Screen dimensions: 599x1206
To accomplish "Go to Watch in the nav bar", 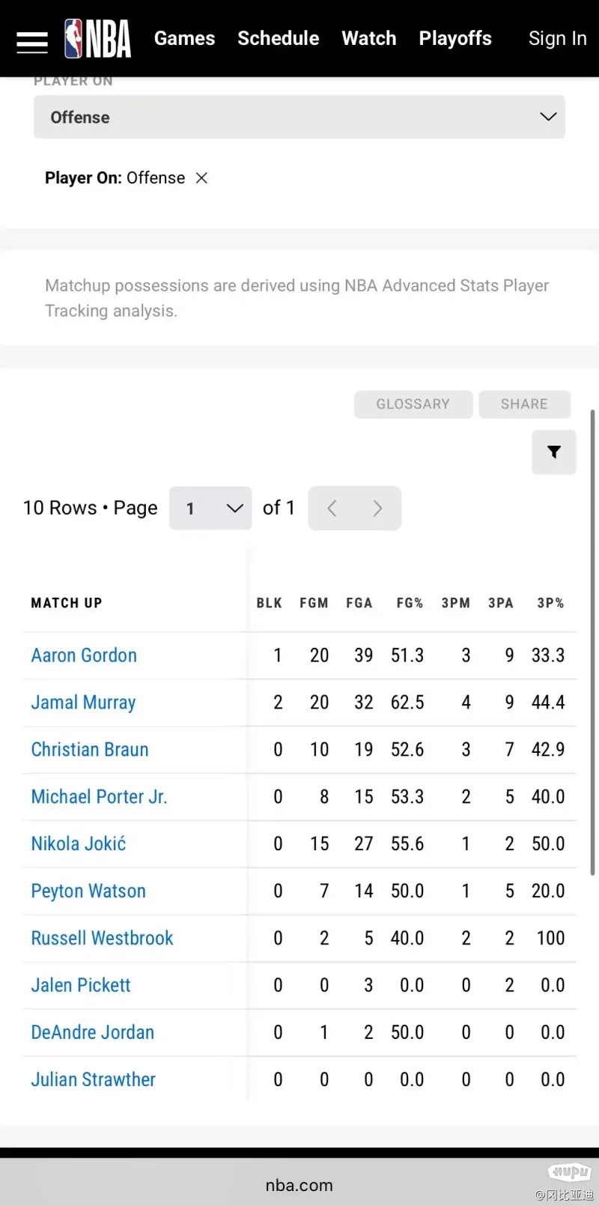I will [x=369, y=38].
